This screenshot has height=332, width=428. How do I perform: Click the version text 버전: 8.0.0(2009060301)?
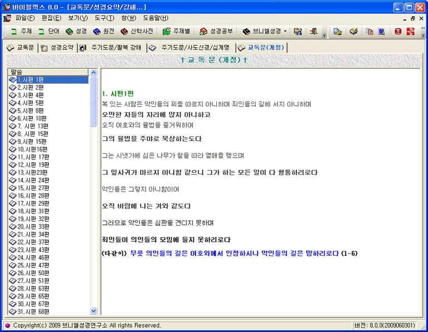point(385,325)
